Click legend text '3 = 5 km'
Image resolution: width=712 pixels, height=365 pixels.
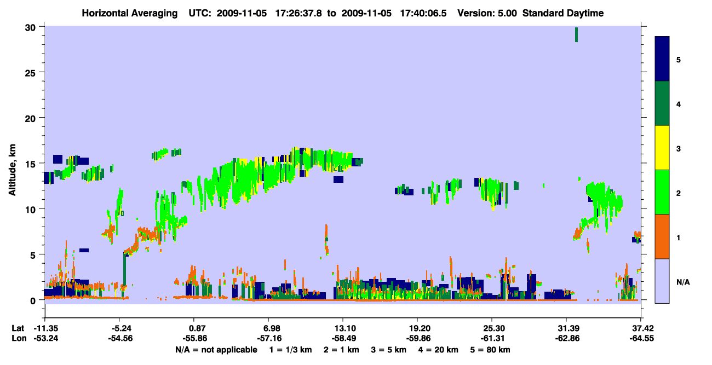(389, 350)
